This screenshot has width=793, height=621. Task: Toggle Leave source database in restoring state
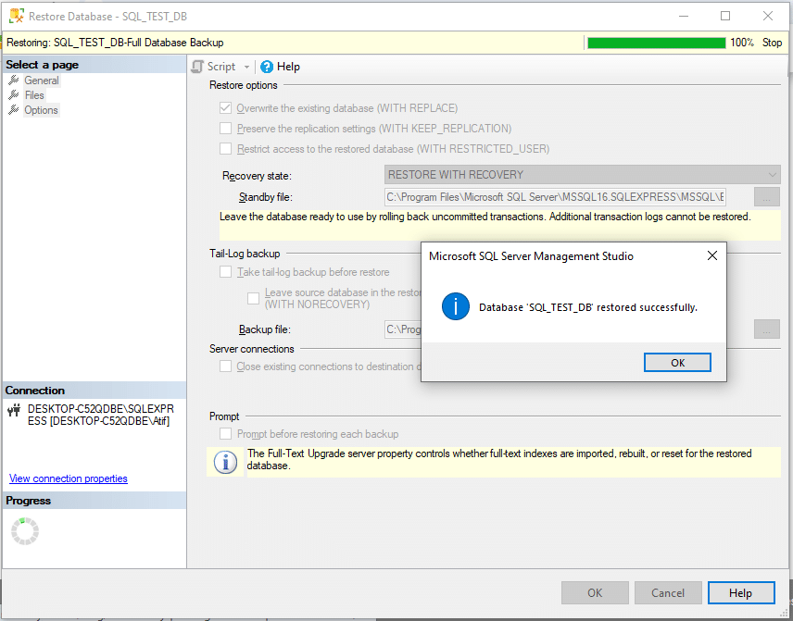[x=254, y=298]
